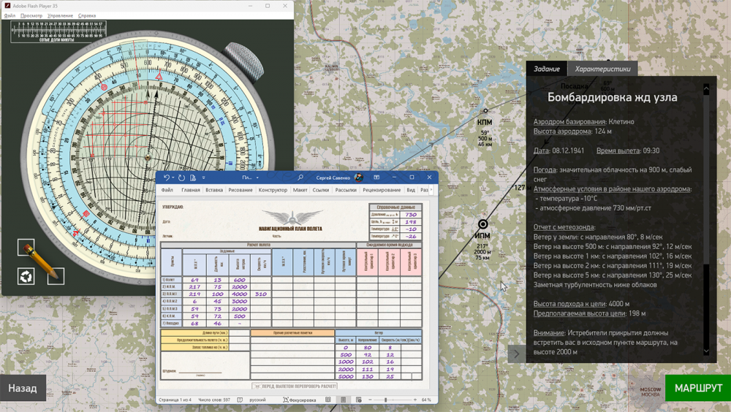Undo last action in Word
The image size is (731, 412).
(166, 178)
